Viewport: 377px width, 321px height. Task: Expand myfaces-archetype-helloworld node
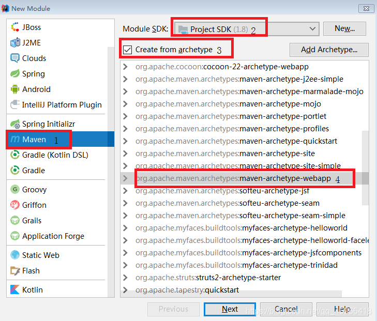click(125, 228)
